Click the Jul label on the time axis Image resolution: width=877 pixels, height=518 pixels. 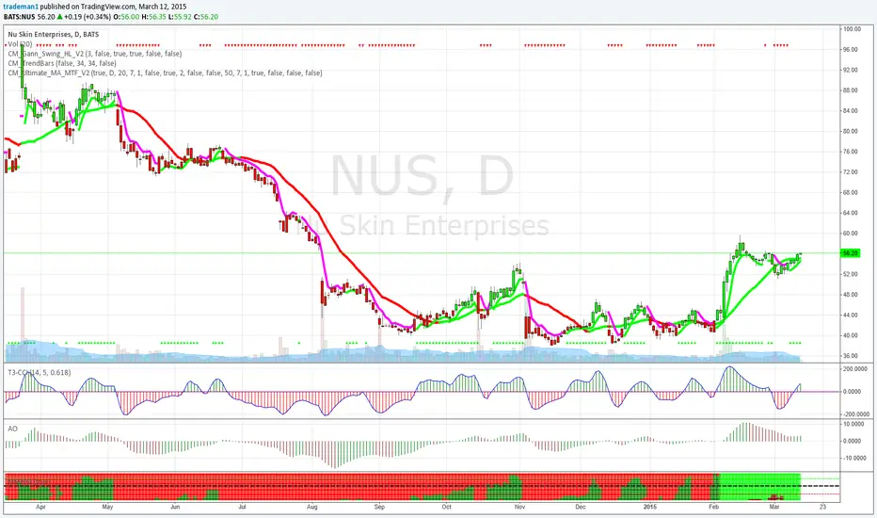(242, 507)
